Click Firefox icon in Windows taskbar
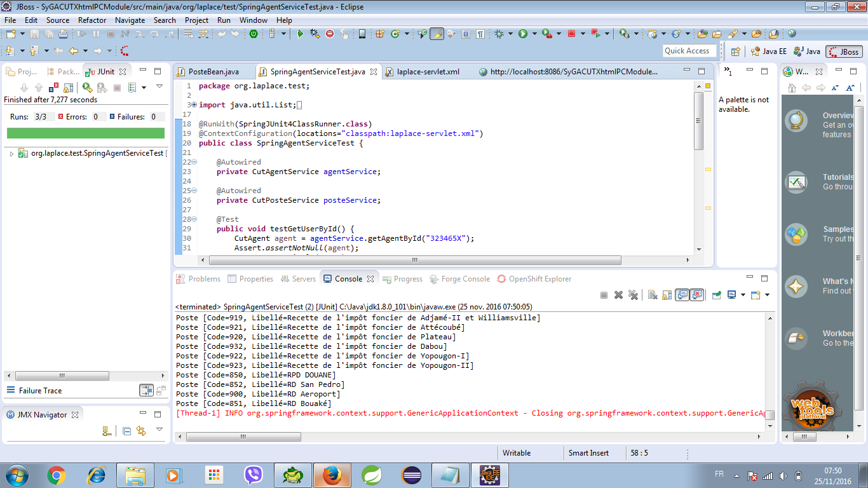The image size is (868, 488). (333, 475)
